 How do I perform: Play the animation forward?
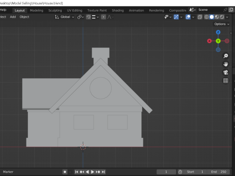(x=93, y=172)
